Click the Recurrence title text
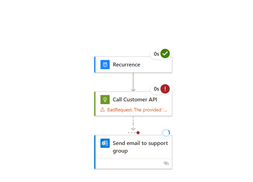This screenshot has height=182, width=253. point(126,65)
